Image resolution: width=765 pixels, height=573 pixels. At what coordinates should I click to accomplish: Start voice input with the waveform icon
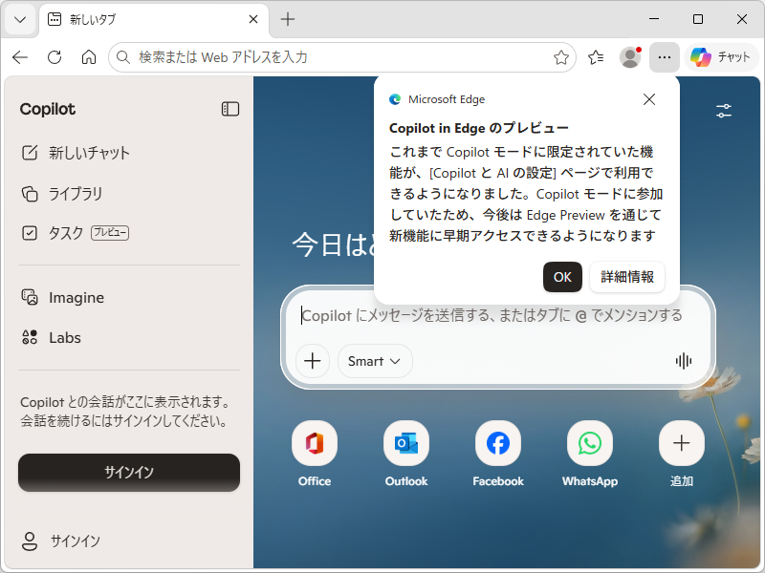click(x=684, y=361)
